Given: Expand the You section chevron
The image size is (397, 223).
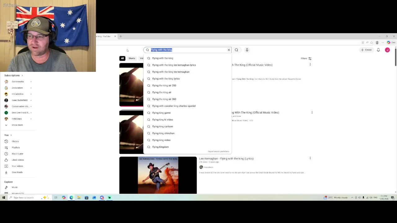Looking at the screenshot, I should pyautogui.click(x=11, y=135).
